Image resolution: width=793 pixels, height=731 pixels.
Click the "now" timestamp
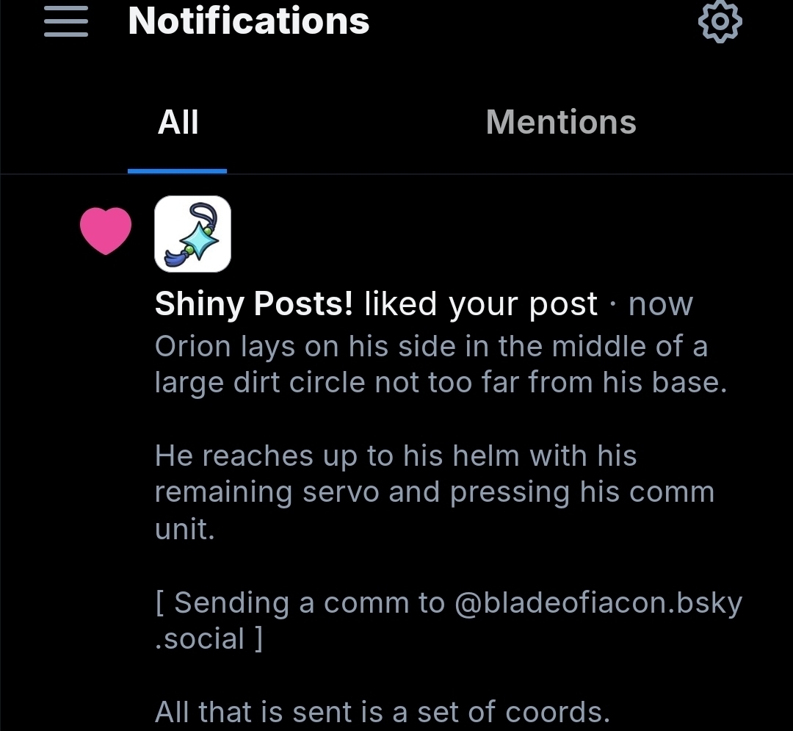[661, 303]
